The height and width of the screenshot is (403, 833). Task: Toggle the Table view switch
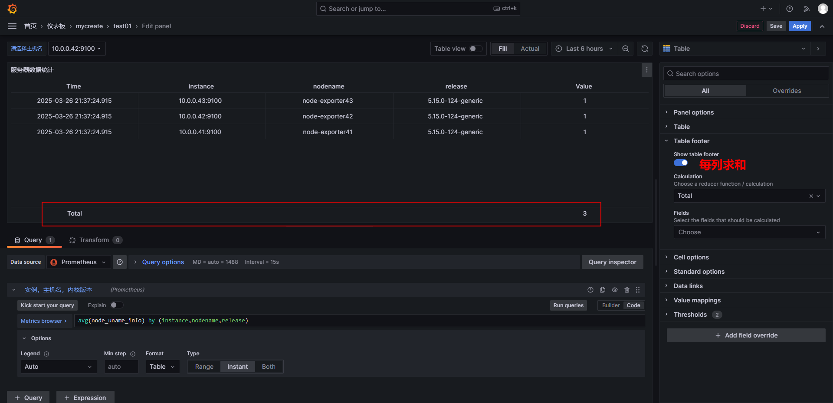coord(476,49)
